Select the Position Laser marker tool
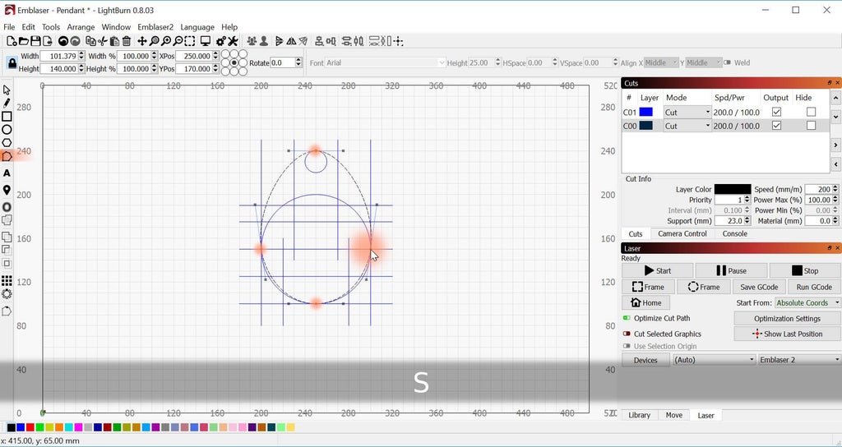 tap(7, 190)
